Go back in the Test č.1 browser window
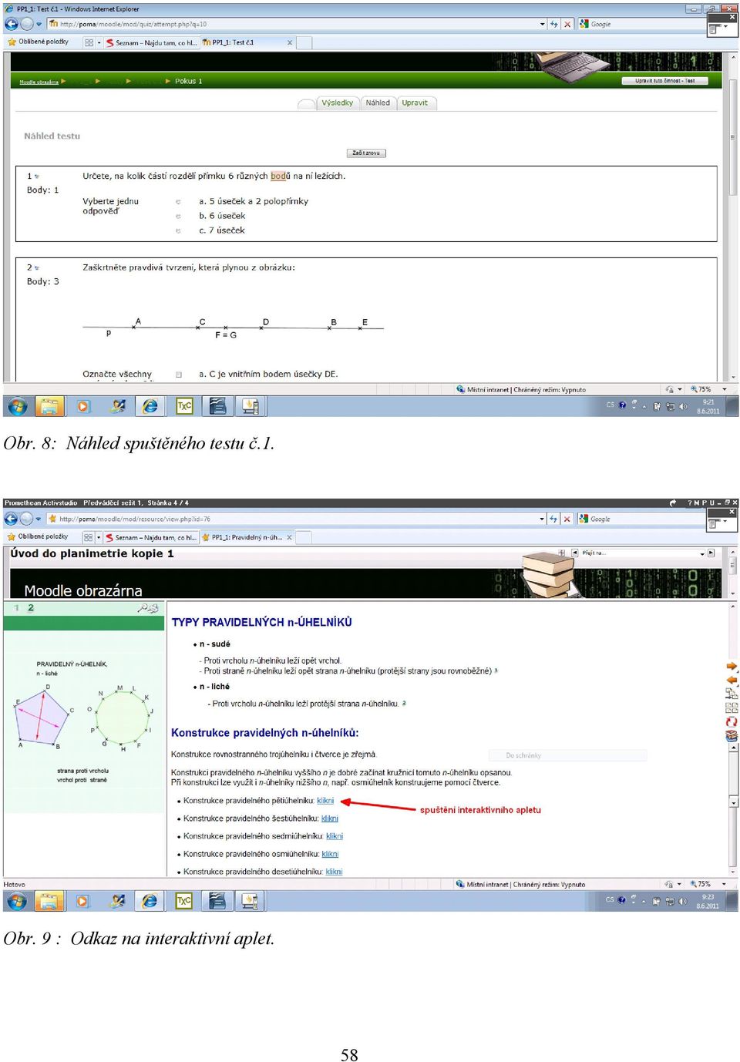The height and width of the screenshot is (1062, 740). coord(12,24)
